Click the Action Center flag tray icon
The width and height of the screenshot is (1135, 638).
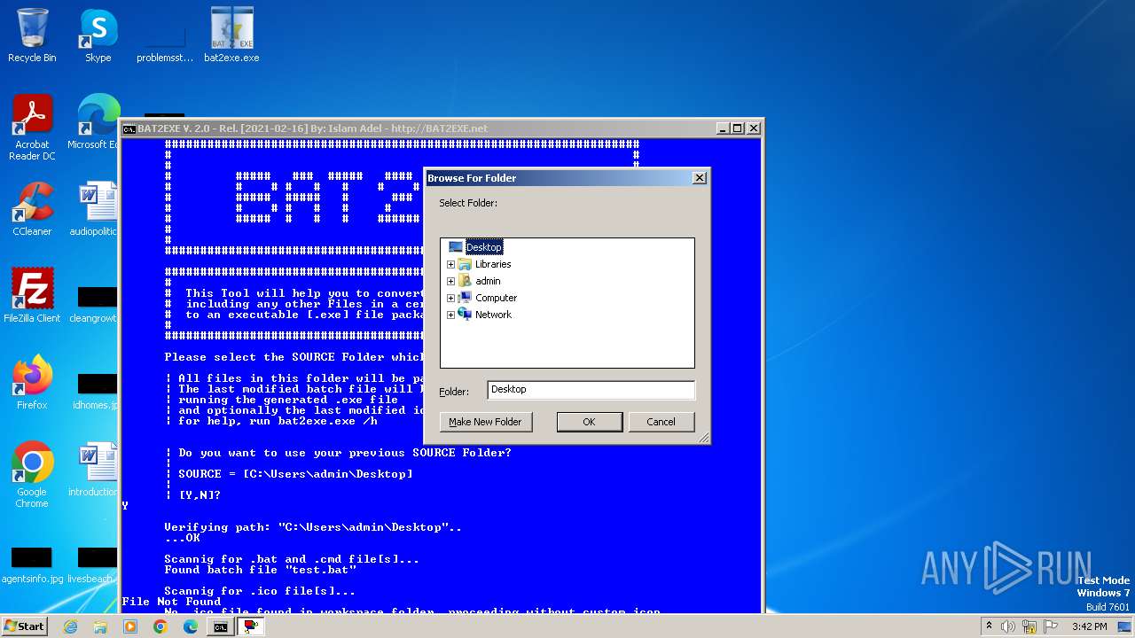click(1051, 626)
